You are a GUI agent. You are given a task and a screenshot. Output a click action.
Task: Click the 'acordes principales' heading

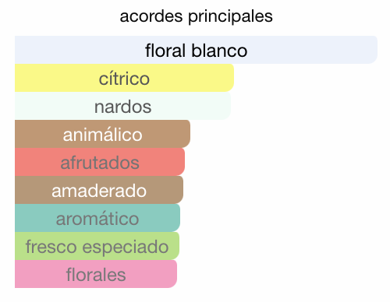point(196,16)
